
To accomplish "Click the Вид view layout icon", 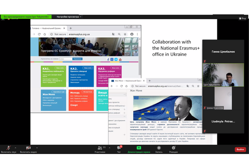I will pos(242,18).
